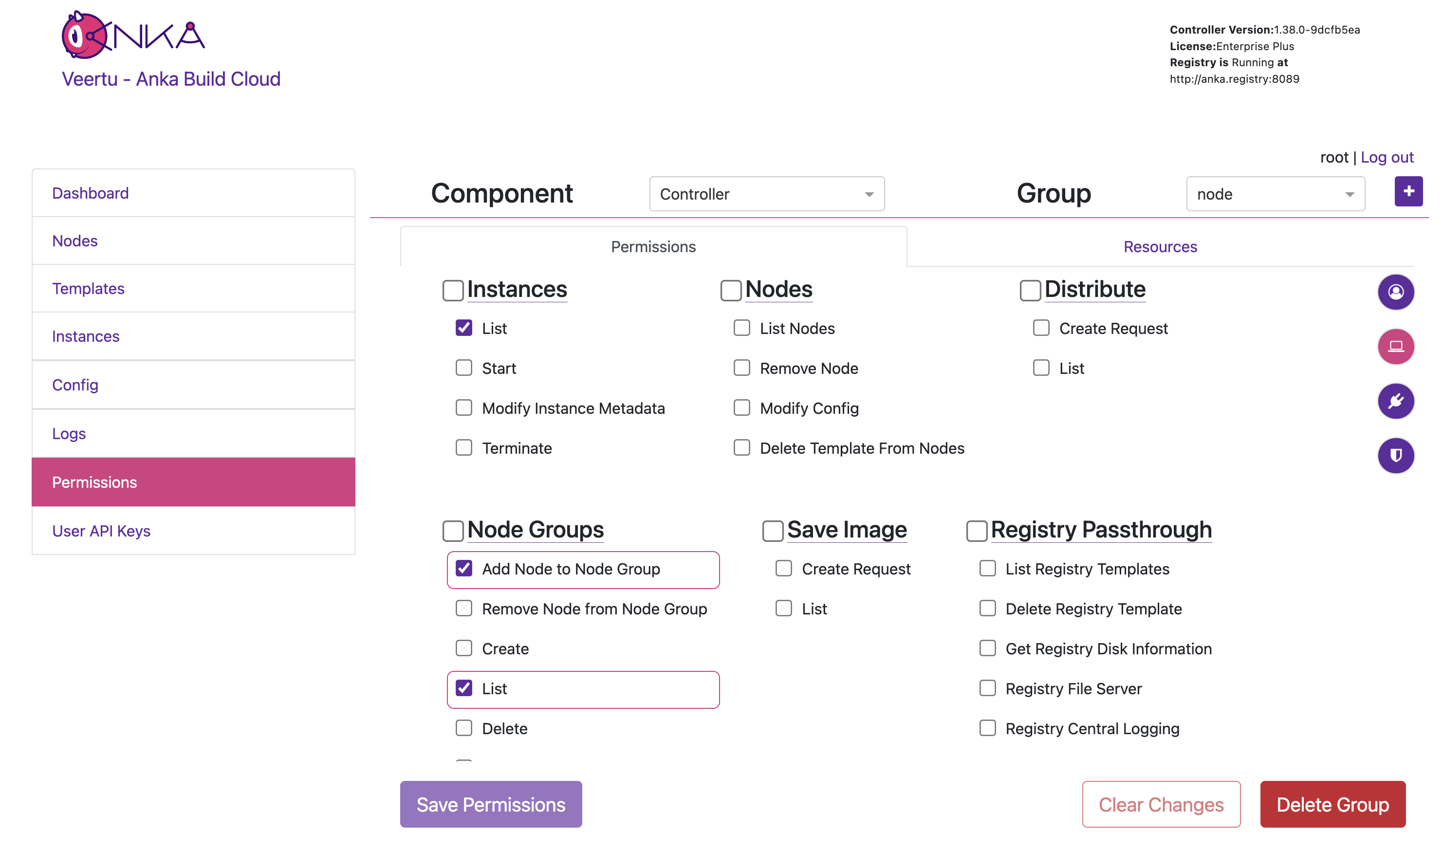Enable the Terminate instances permission
This screenshot has width=1443, height=851.
pos(464,448)
